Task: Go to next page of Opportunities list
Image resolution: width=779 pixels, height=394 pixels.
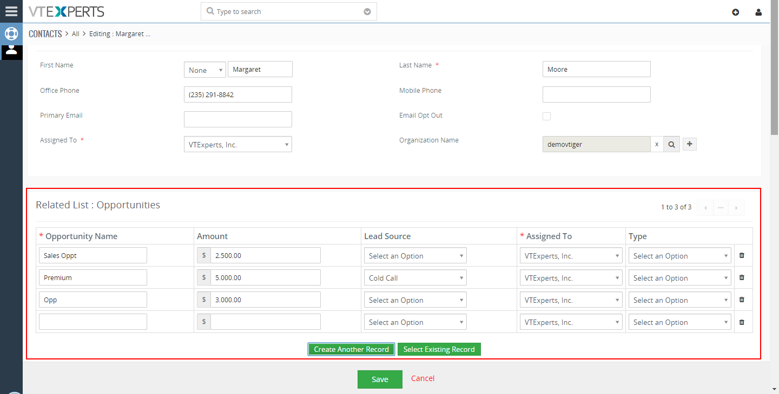Action: click(x=736, y=207)
